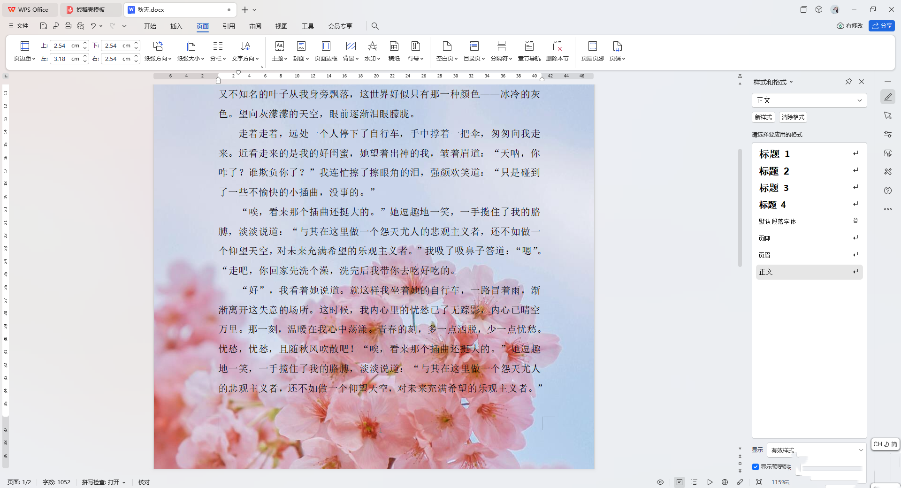Click the 分享 share button
901x488 pixels.
(x=881, y=26)
